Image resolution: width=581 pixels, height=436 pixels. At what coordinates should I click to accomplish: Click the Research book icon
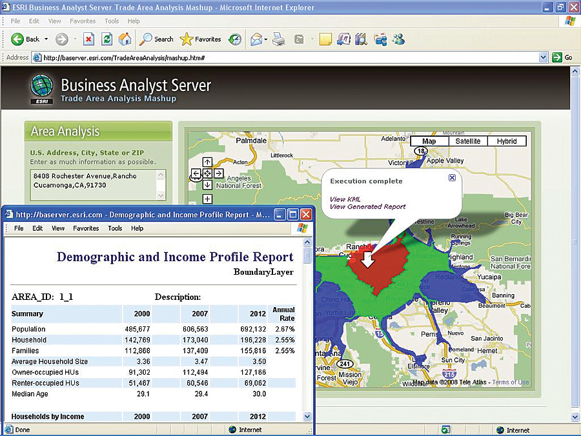[361, 39]
